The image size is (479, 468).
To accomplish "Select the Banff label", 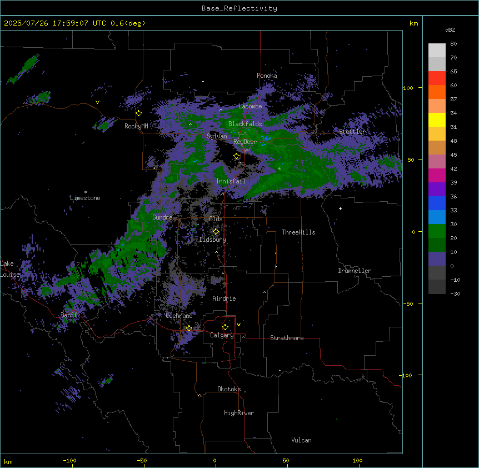I will pyautogui.click(x=69, y=315).
